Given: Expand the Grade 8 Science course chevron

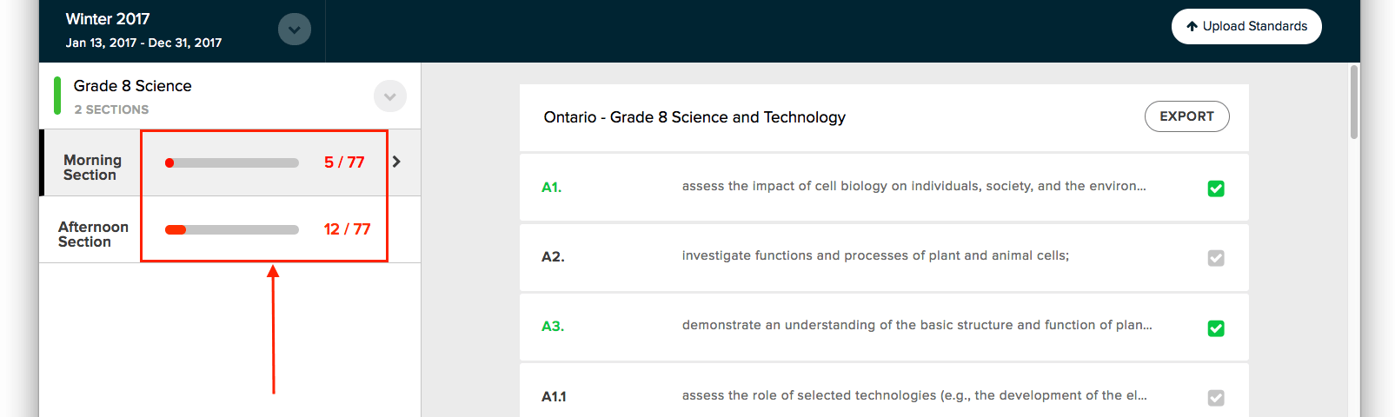Looking at the screenshot, I should [390, 96].
